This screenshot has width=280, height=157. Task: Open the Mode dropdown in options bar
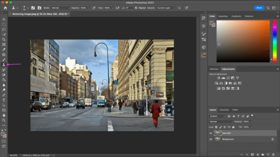point(61,8)
